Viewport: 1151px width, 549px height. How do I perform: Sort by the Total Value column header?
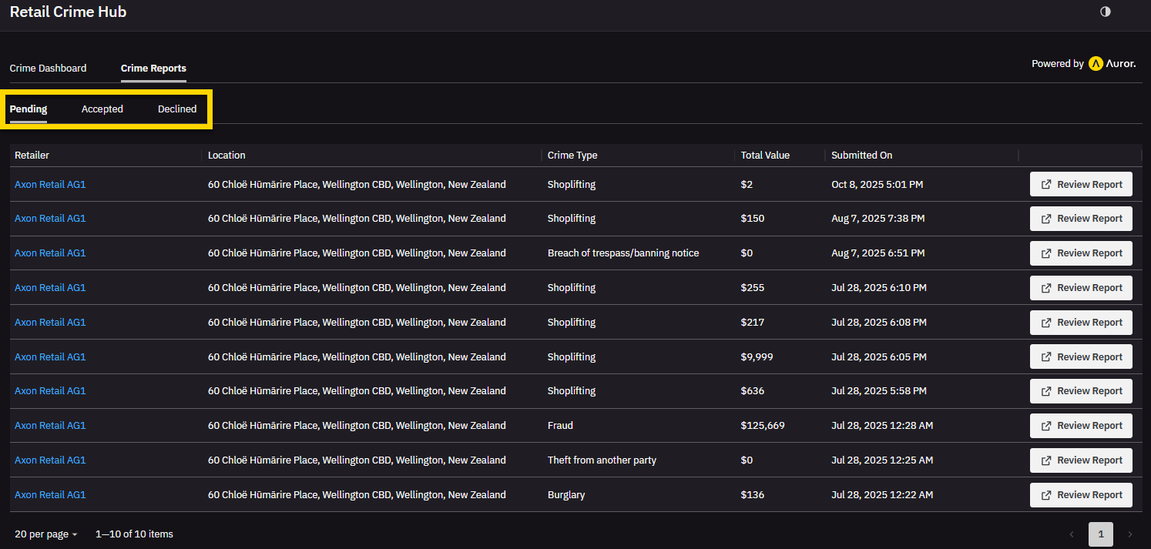pos(765,156)
